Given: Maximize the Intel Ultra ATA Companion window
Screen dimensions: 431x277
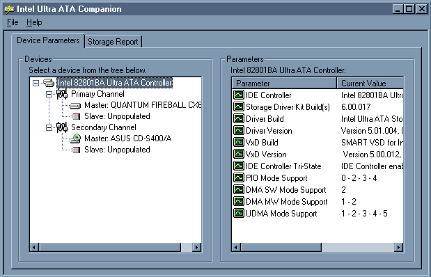Looking at the screenshot, I should [x=409, y=9].
